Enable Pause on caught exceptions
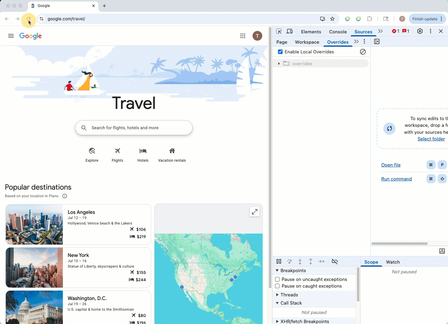Screen dimensions: 448x324 (x=277, y=286)
